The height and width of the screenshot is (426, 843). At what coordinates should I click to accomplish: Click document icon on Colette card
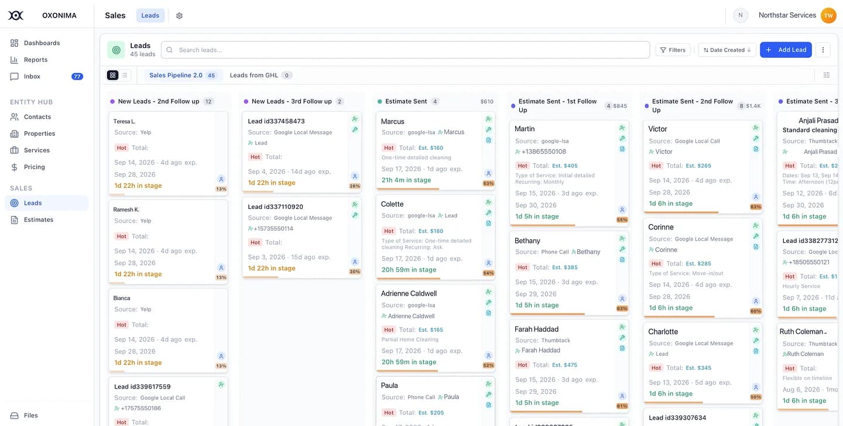point(488,224)
